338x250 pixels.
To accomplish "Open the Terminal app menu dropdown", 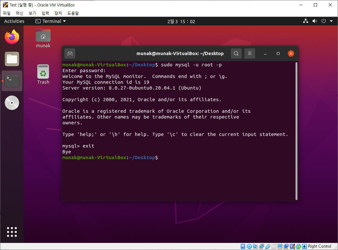I will (51, 21).
